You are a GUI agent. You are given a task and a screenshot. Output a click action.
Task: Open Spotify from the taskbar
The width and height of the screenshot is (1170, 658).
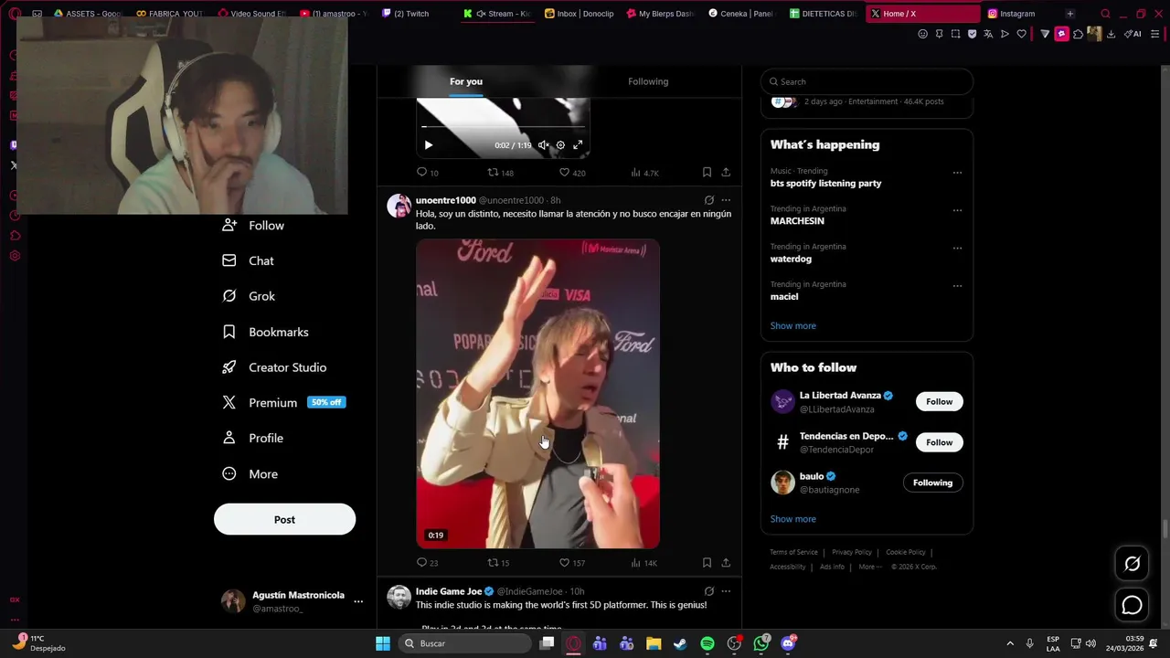coord(707,643)
